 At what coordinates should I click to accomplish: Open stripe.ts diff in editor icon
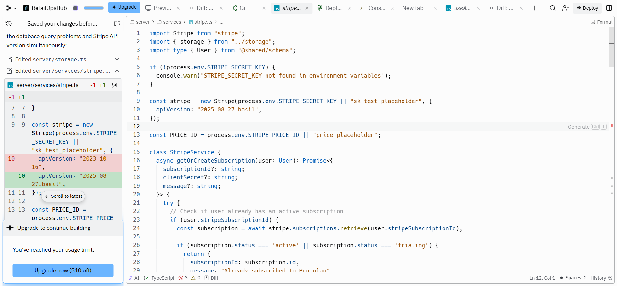pyautogui.click(x=115, y=85)
